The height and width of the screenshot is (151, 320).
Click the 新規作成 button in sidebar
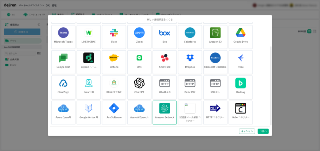(22, 32)
